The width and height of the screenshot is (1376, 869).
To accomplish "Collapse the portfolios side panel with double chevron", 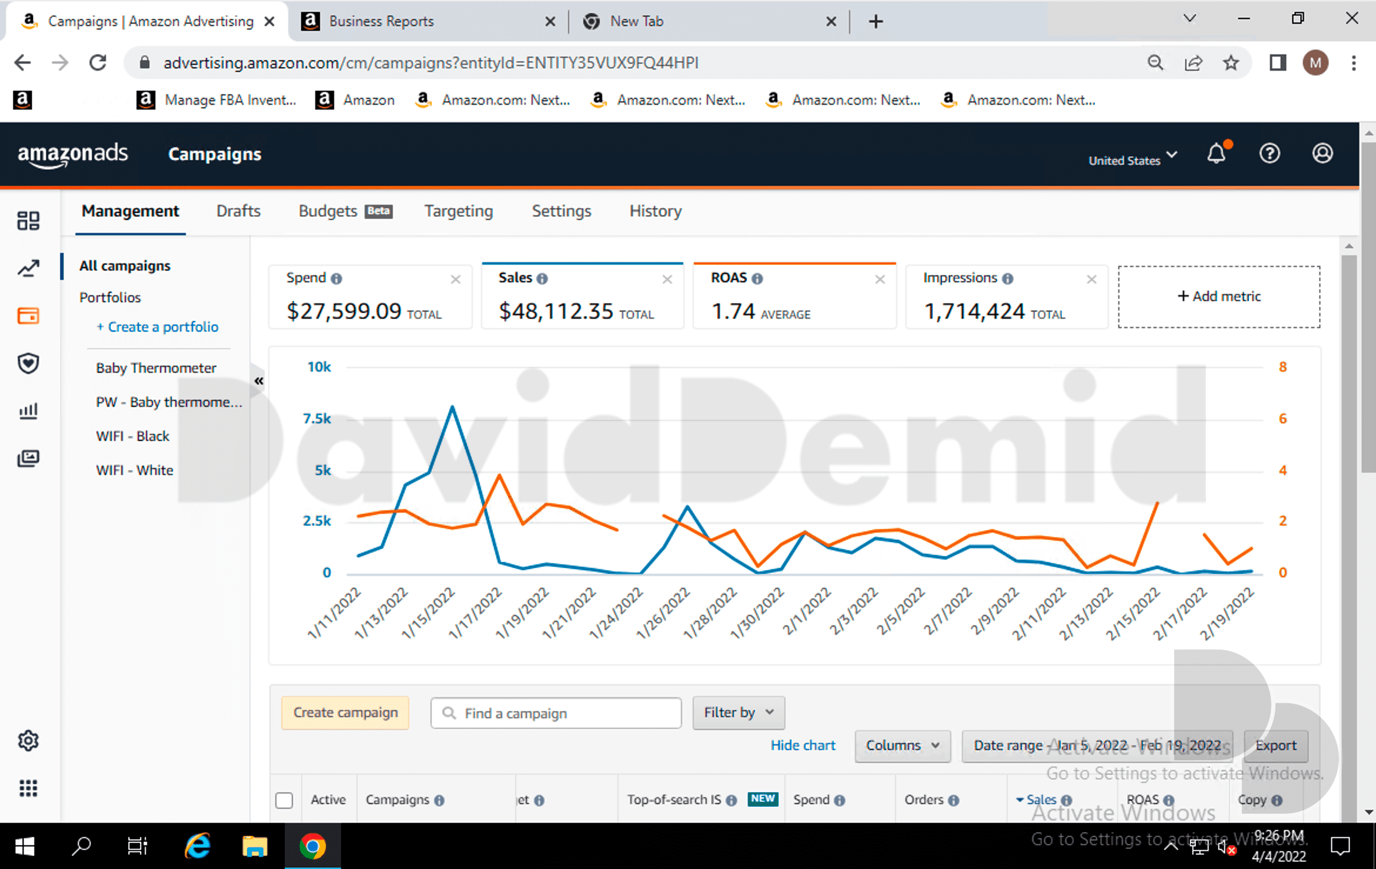I will point(259,381).
